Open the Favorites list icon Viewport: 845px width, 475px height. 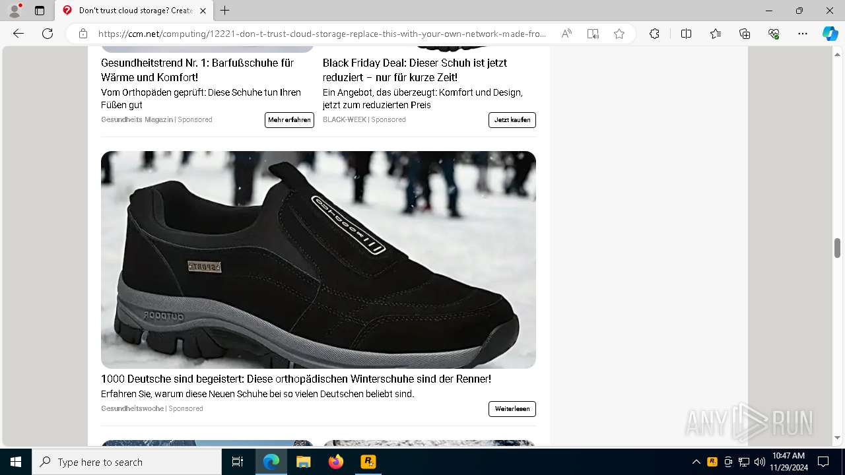point(716,34)
